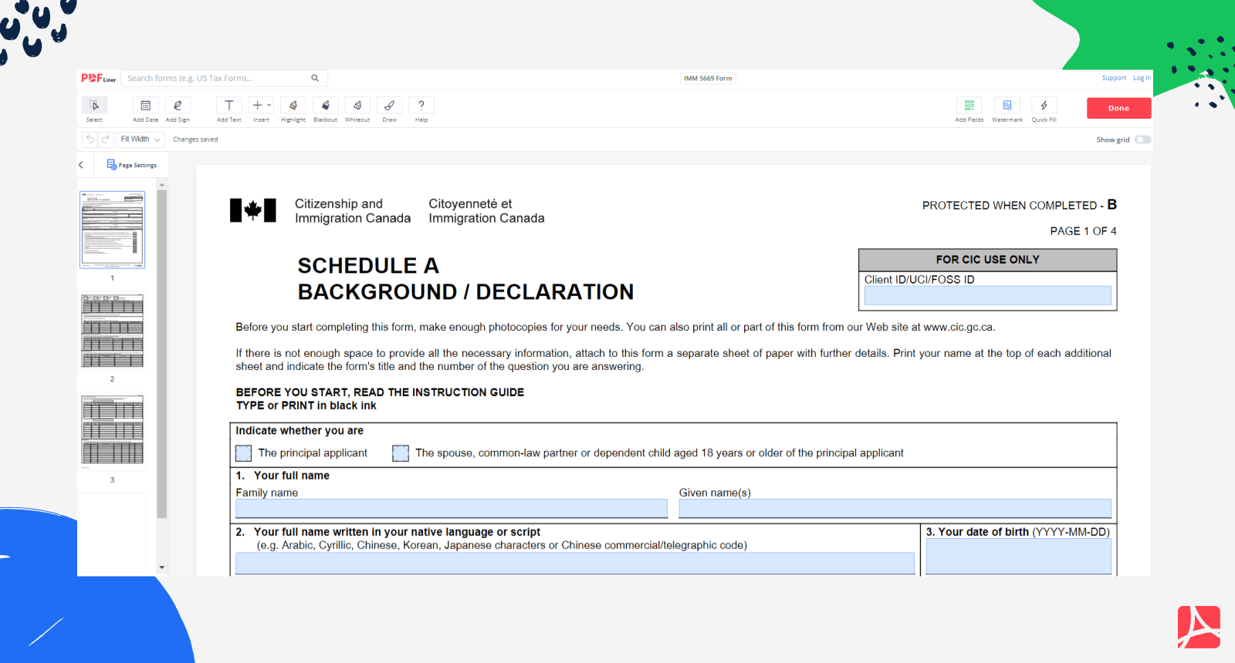The image size is (1235, 663).
Task: Open the Fit Width zoom dropdown
Action: coord(140,140)
